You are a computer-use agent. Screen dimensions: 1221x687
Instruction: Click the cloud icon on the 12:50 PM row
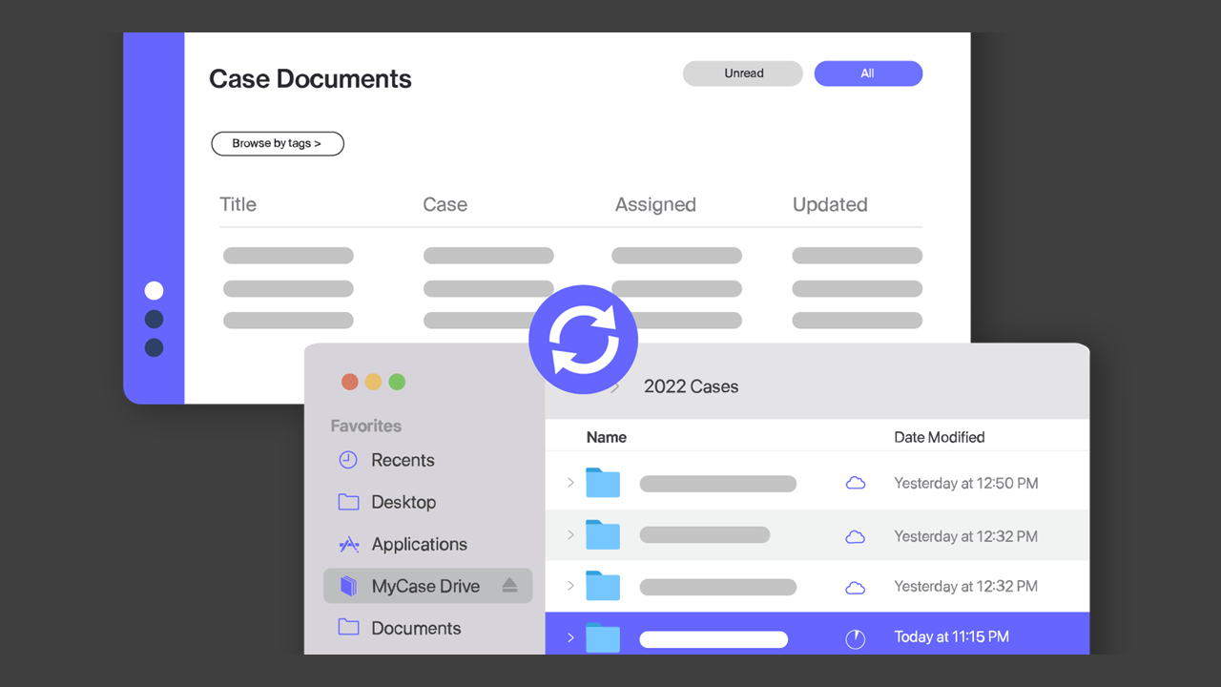(856, 484)
